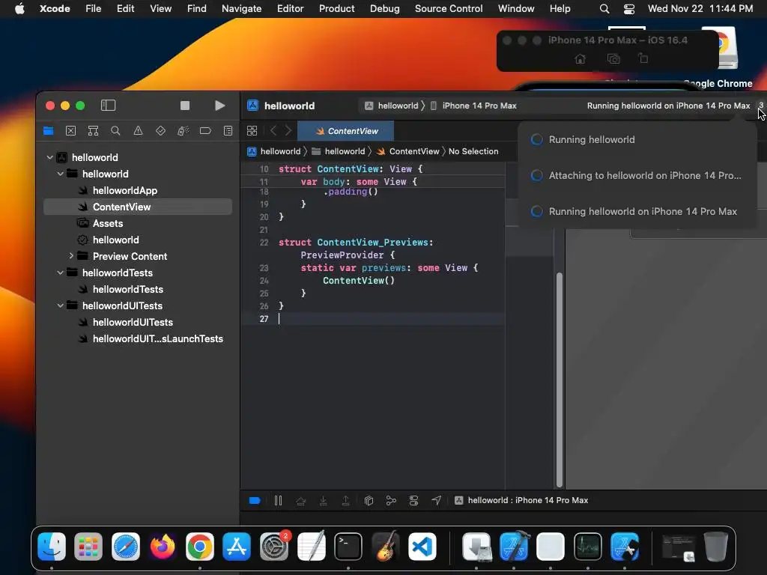Open Spotlight search in menu bar
Viewport: 767px width, 575px height.
coord(604,9)
